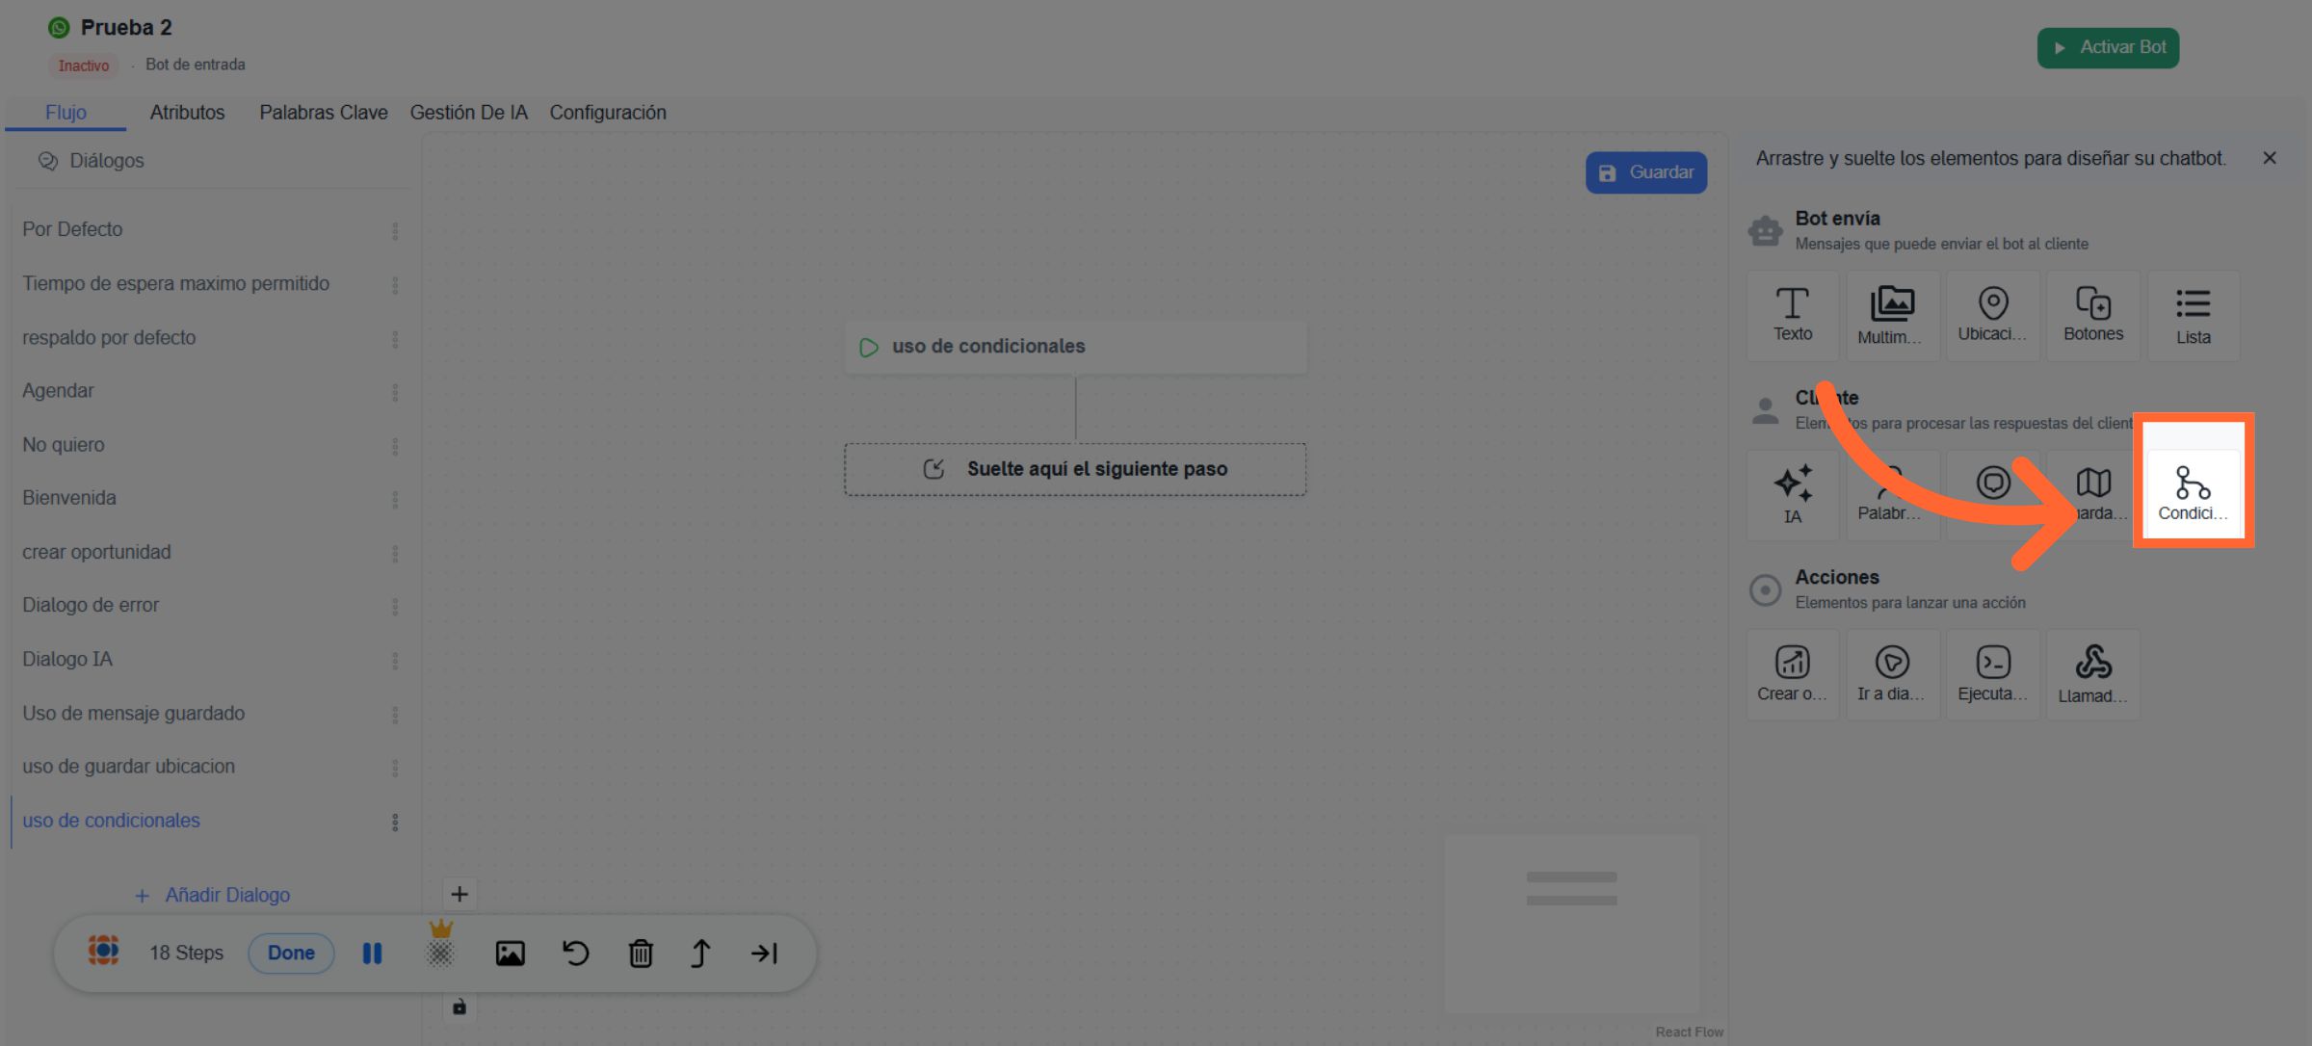Choose the Ejecutar script action tile
This screenshot has width=2312, height=1046.
[1992, 674]
